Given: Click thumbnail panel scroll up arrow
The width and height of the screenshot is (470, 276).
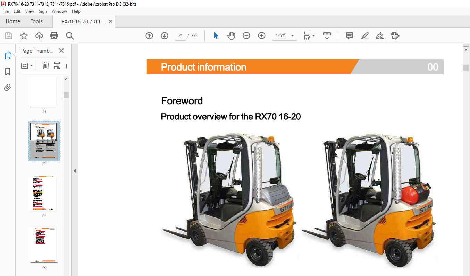Looking at the screenshot, I should 66,79.
